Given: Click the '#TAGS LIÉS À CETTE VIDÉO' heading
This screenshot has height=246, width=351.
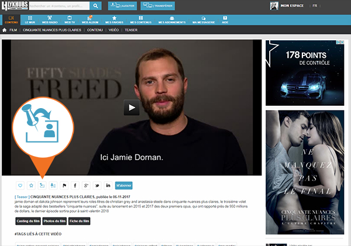Looking at the screenshot, I should click(38, 234).
